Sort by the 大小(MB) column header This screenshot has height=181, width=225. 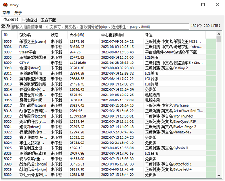coord(83,35)
